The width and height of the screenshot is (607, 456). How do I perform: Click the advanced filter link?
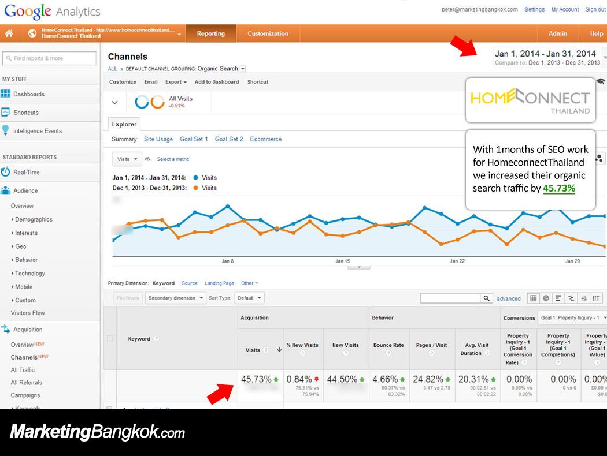[x=508, y=299]
